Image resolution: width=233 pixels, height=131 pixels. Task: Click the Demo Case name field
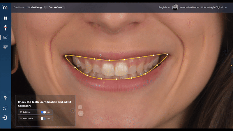tap(55, 7)
